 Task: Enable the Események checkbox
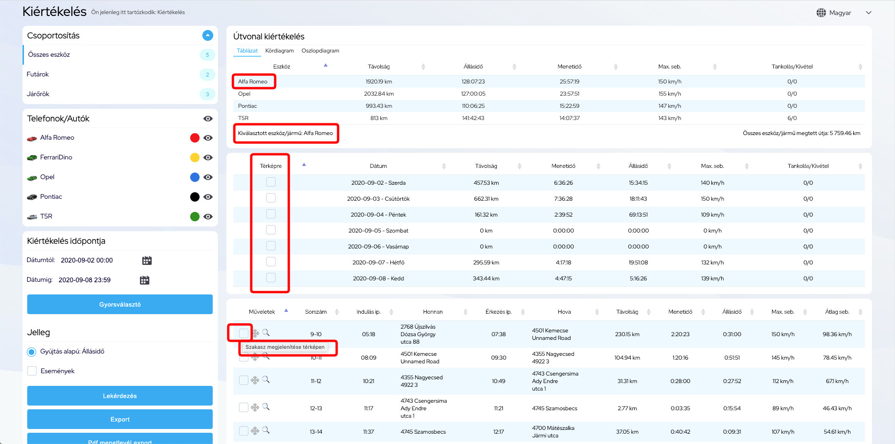point(32,371)
